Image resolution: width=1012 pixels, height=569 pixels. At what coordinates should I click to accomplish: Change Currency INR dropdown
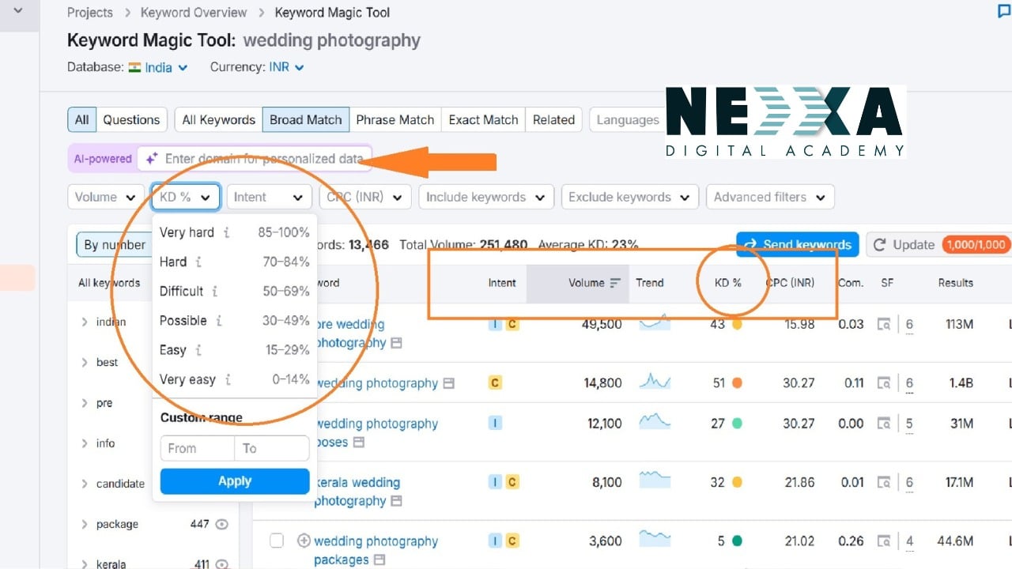[x=286, y=67]
